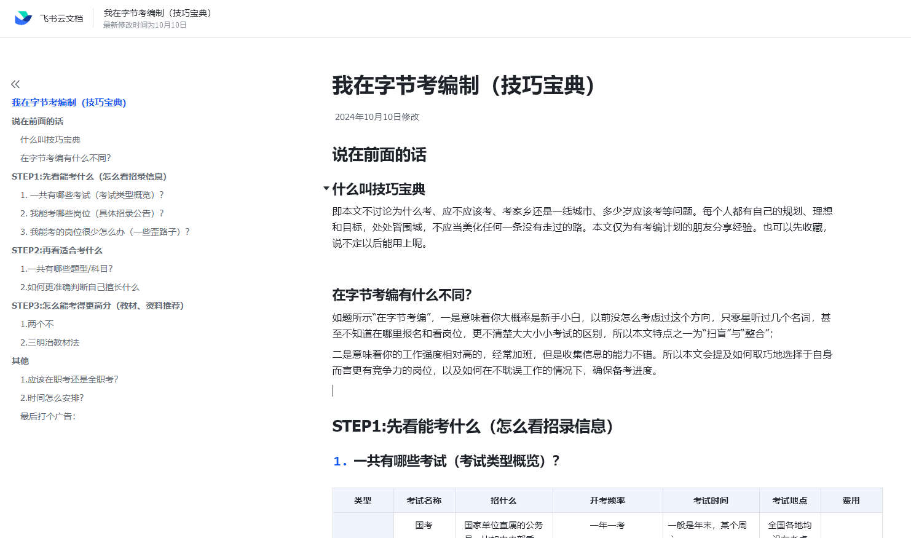Click table header cell 类型

point(363,500)
